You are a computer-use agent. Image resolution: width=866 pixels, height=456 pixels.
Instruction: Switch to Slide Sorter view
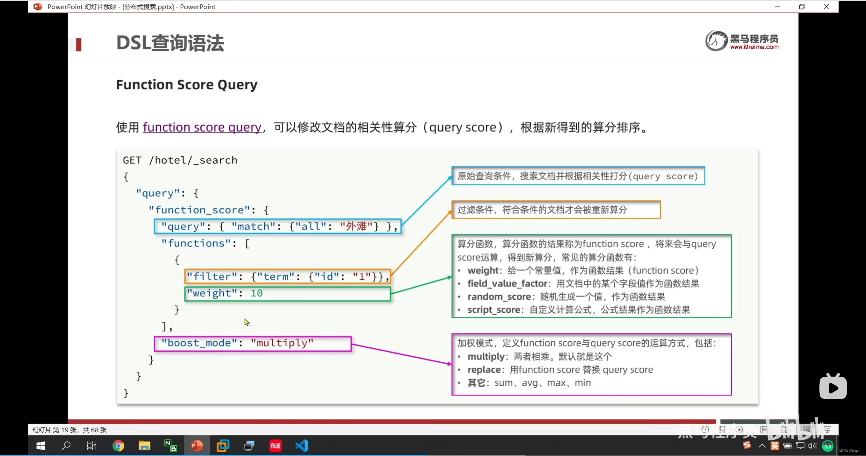click(x=785, y=430)
